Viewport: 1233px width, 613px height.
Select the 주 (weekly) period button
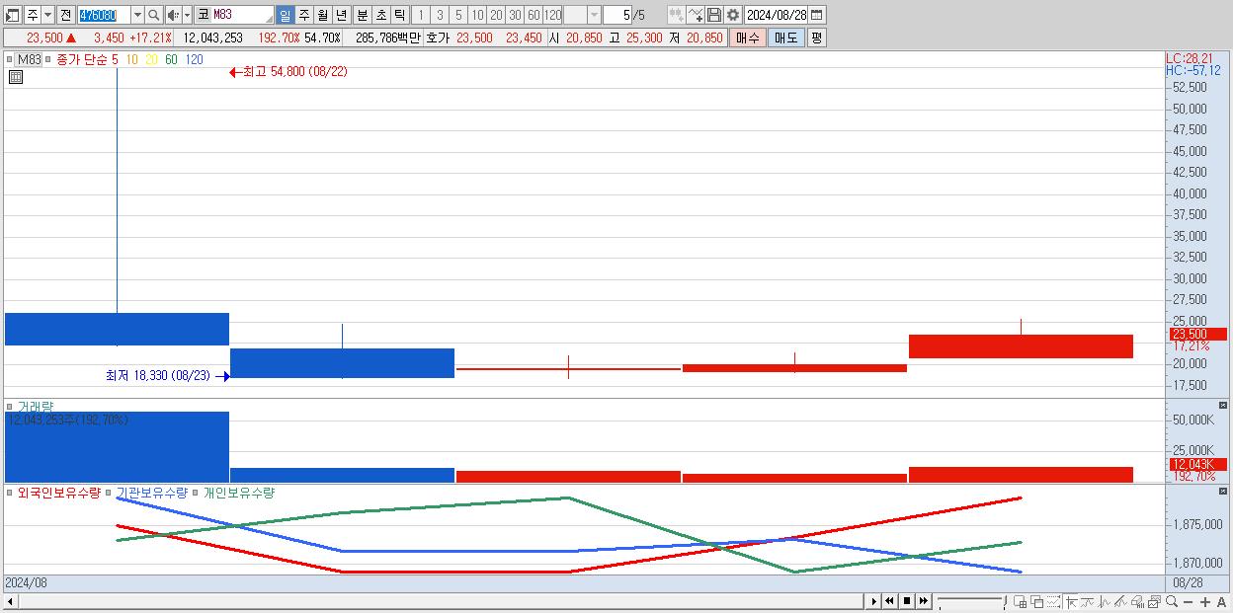[303, 15]
